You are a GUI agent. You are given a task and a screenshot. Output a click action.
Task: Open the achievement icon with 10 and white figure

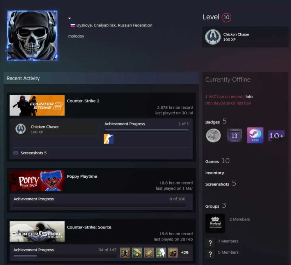pyautogui.click(x=161, y=252)
